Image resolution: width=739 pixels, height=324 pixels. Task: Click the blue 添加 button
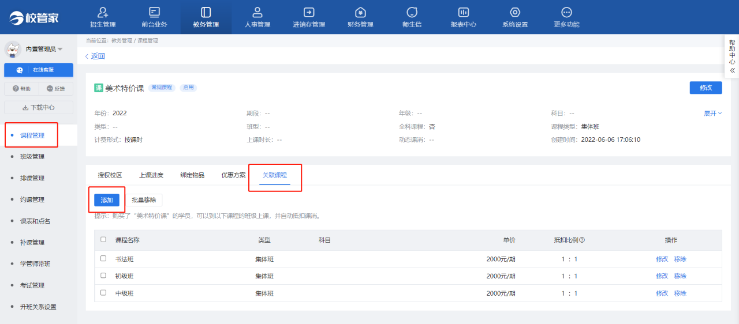(x=107, y=200)
